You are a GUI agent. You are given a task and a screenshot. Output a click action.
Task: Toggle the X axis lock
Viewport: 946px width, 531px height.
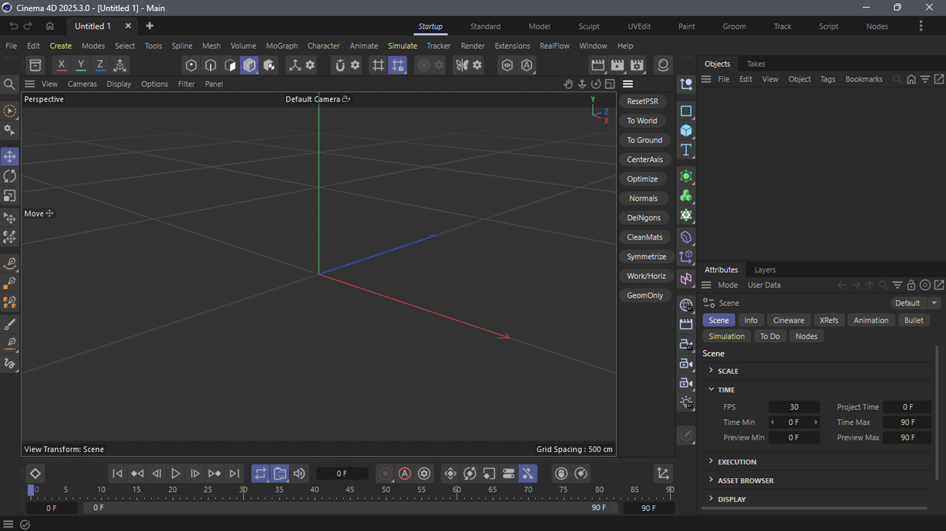click(x=61, y=65)
